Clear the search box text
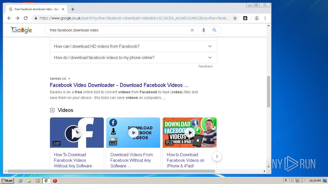Image resolution: width=328 pixels, height=184 pixels. (x=192, y=30)
